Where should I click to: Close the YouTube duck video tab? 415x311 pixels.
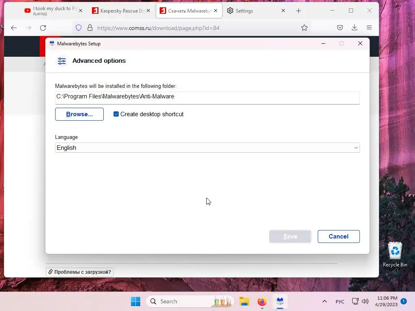81,11
